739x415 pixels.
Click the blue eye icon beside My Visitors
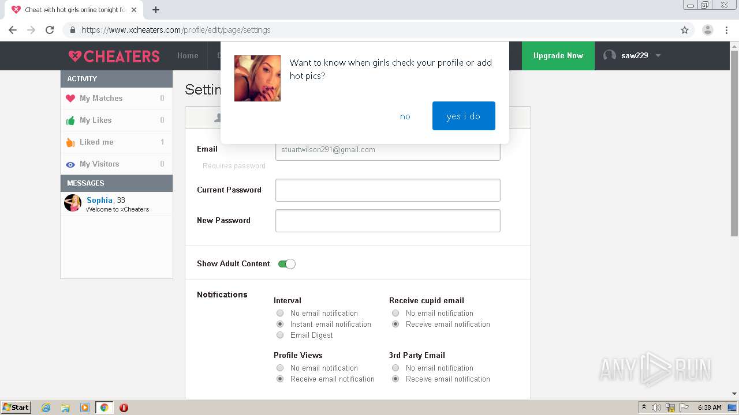click(70, 164)
